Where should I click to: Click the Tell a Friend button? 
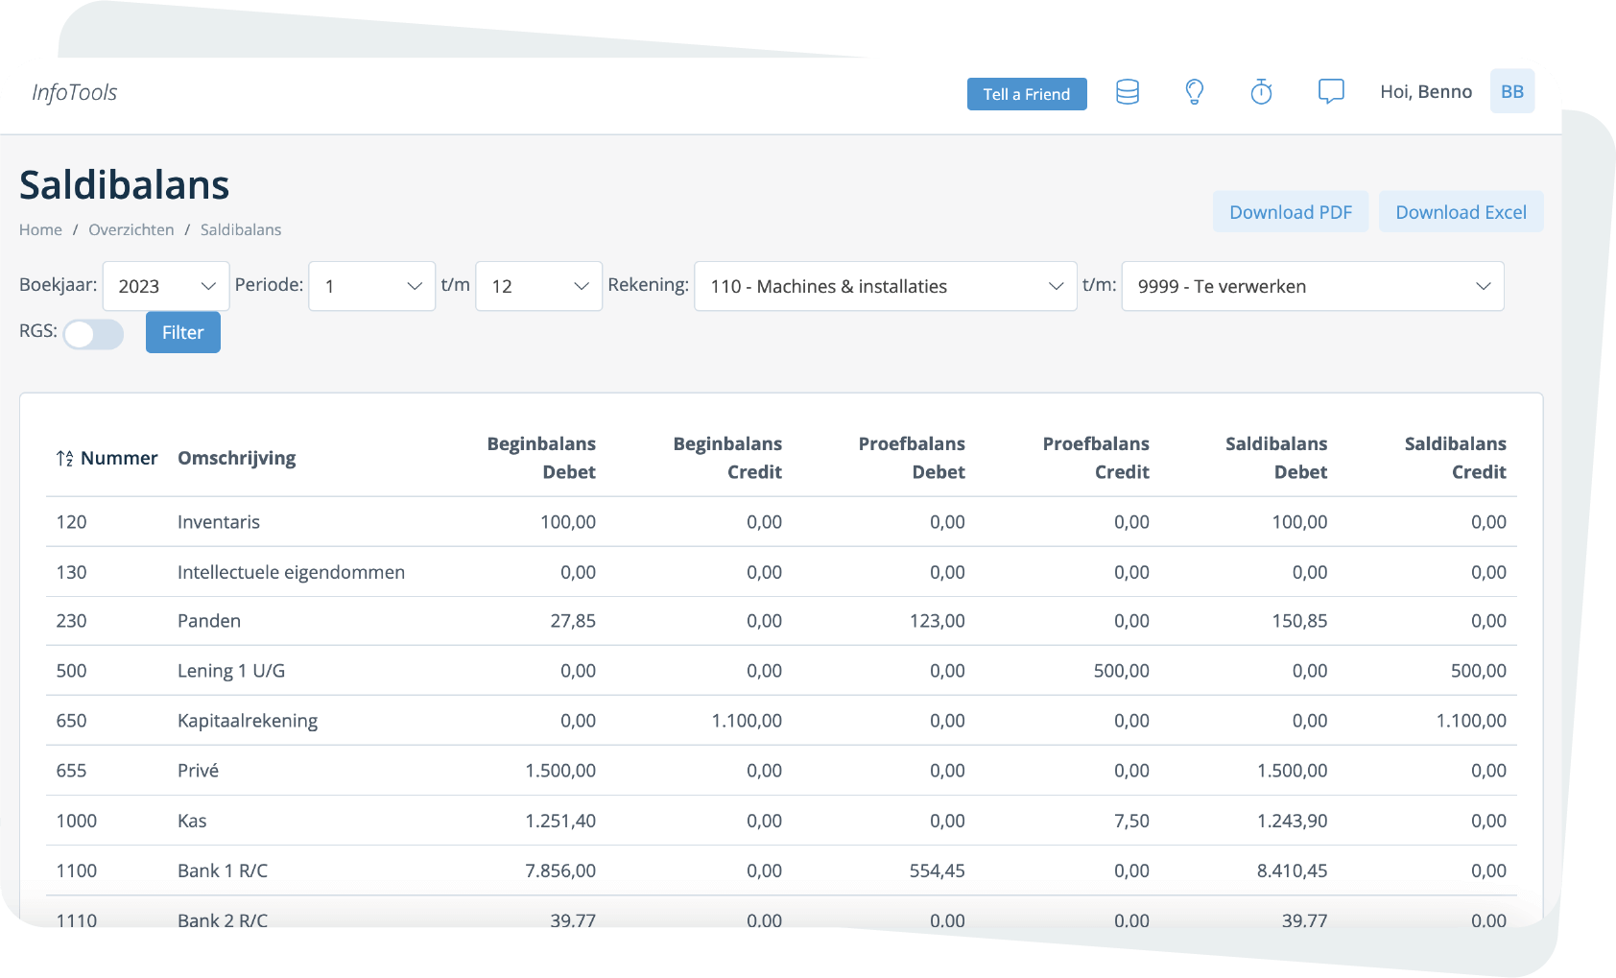click(1027, 94)
